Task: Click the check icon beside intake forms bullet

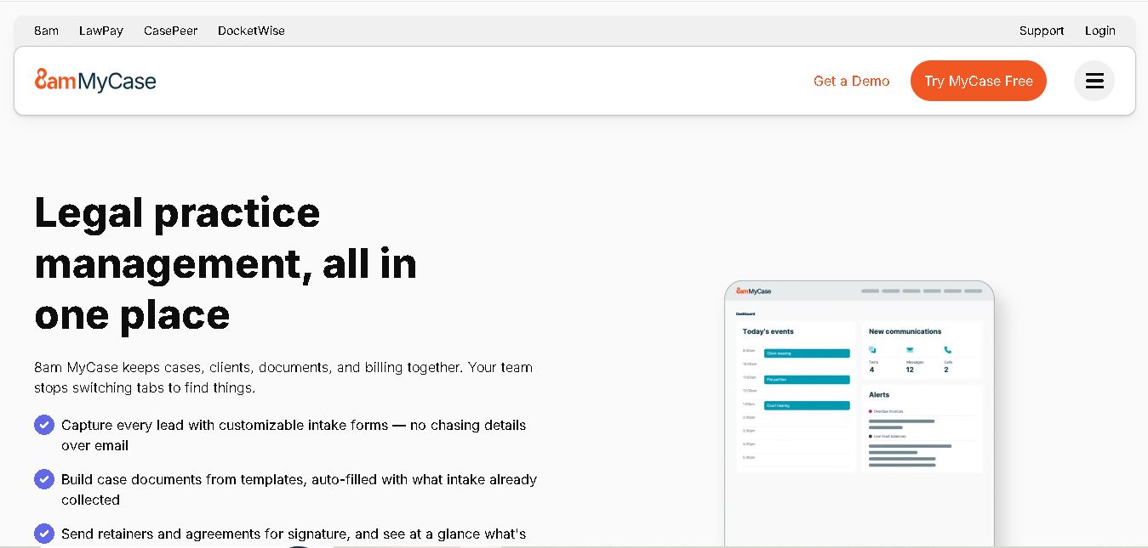Action: point(44,425)
